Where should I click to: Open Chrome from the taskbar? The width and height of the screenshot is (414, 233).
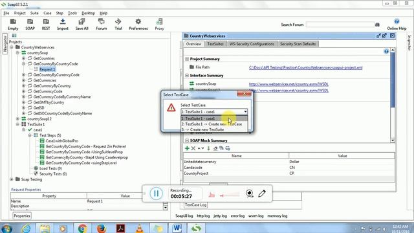[x=82, y=228]
